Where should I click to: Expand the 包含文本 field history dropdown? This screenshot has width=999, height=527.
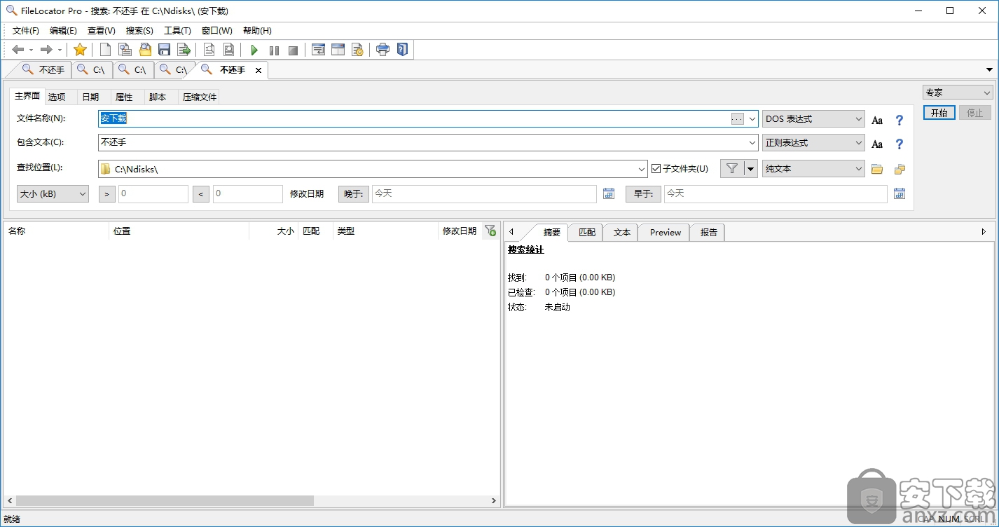click(752, 143)
